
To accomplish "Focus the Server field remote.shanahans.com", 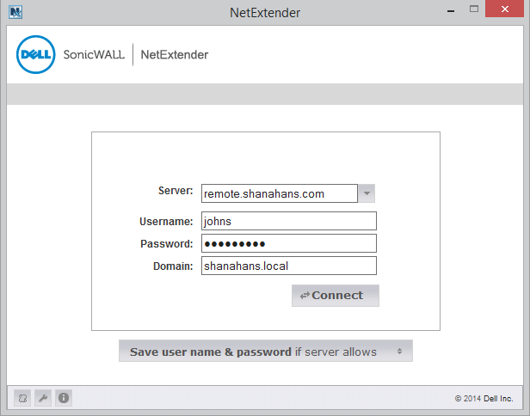I will [x=280, y=193].
